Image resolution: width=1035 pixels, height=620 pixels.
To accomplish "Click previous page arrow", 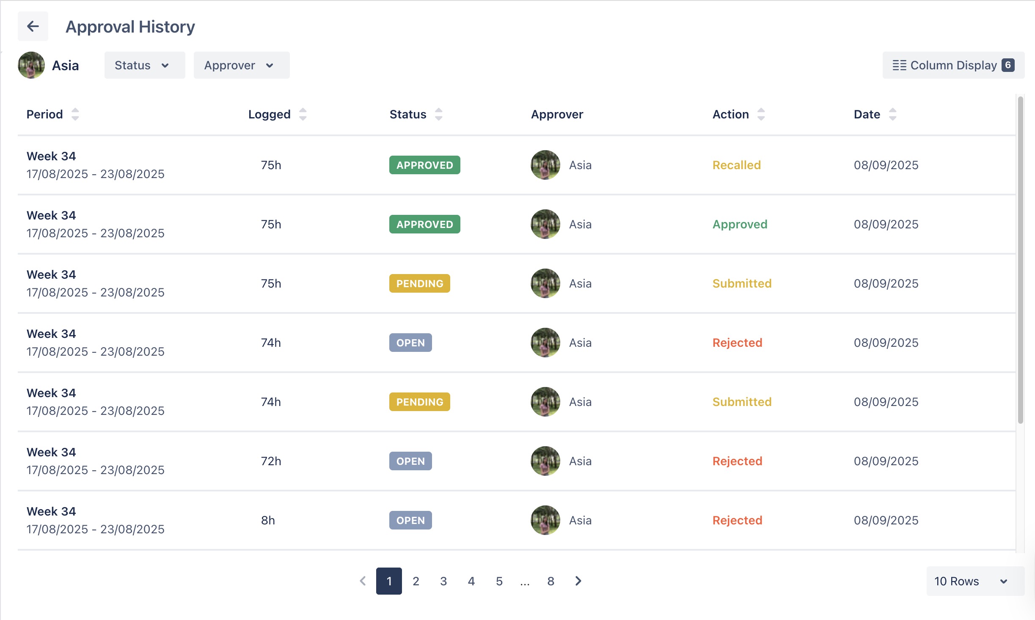I will click(363, 581).
